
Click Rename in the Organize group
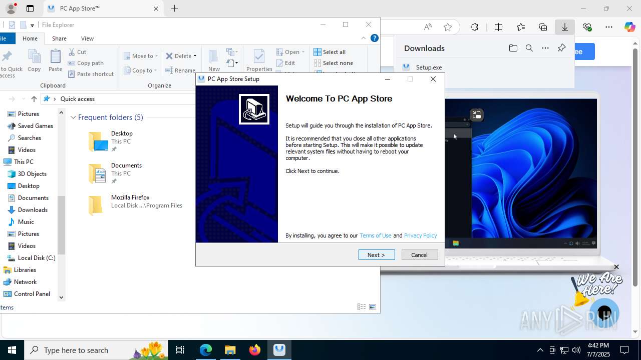[180, 70]
